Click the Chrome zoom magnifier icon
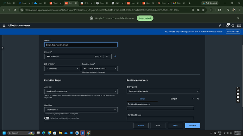 193,10
